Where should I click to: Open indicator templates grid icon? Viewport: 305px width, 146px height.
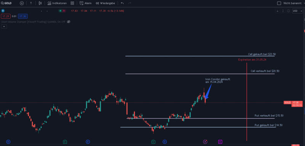pos(72,3)
